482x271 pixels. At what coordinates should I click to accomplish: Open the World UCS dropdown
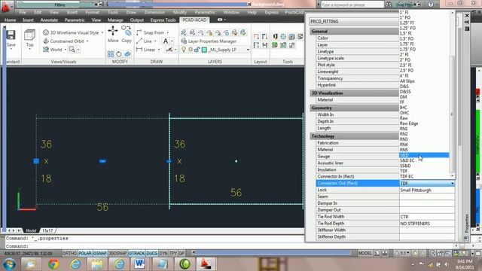pyautogui.click(x=66, y=50)
